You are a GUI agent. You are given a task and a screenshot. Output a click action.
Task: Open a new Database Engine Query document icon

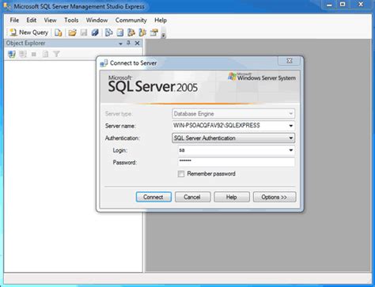pos(59,32)
